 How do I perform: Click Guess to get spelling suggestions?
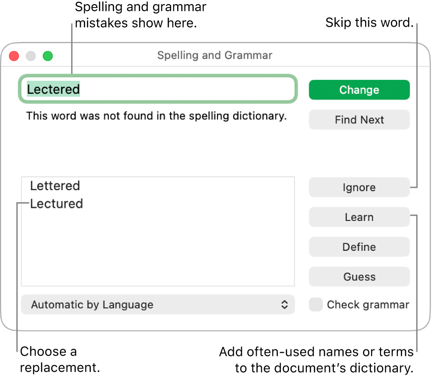[359, 277]
